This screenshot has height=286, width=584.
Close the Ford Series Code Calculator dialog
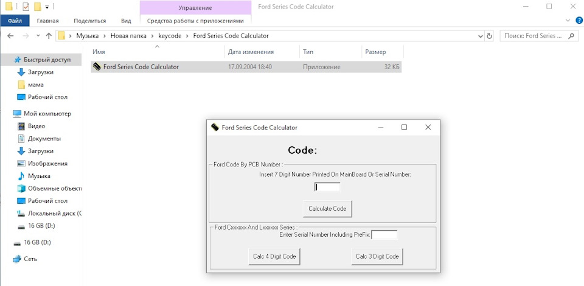pos(428,127)
